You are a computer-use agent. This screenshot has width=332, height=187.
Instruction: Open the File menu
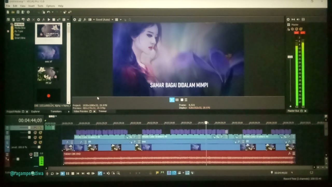[8, 6]
